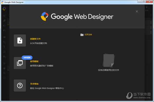This screenshot has width=154, height=102.
Task: Click the question mark help icon
Action: (x=20, y=86)
